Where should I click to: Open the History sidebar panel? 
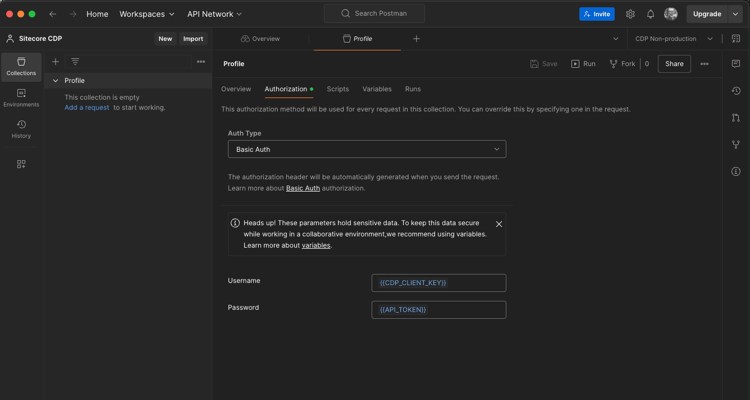(21, 129)
